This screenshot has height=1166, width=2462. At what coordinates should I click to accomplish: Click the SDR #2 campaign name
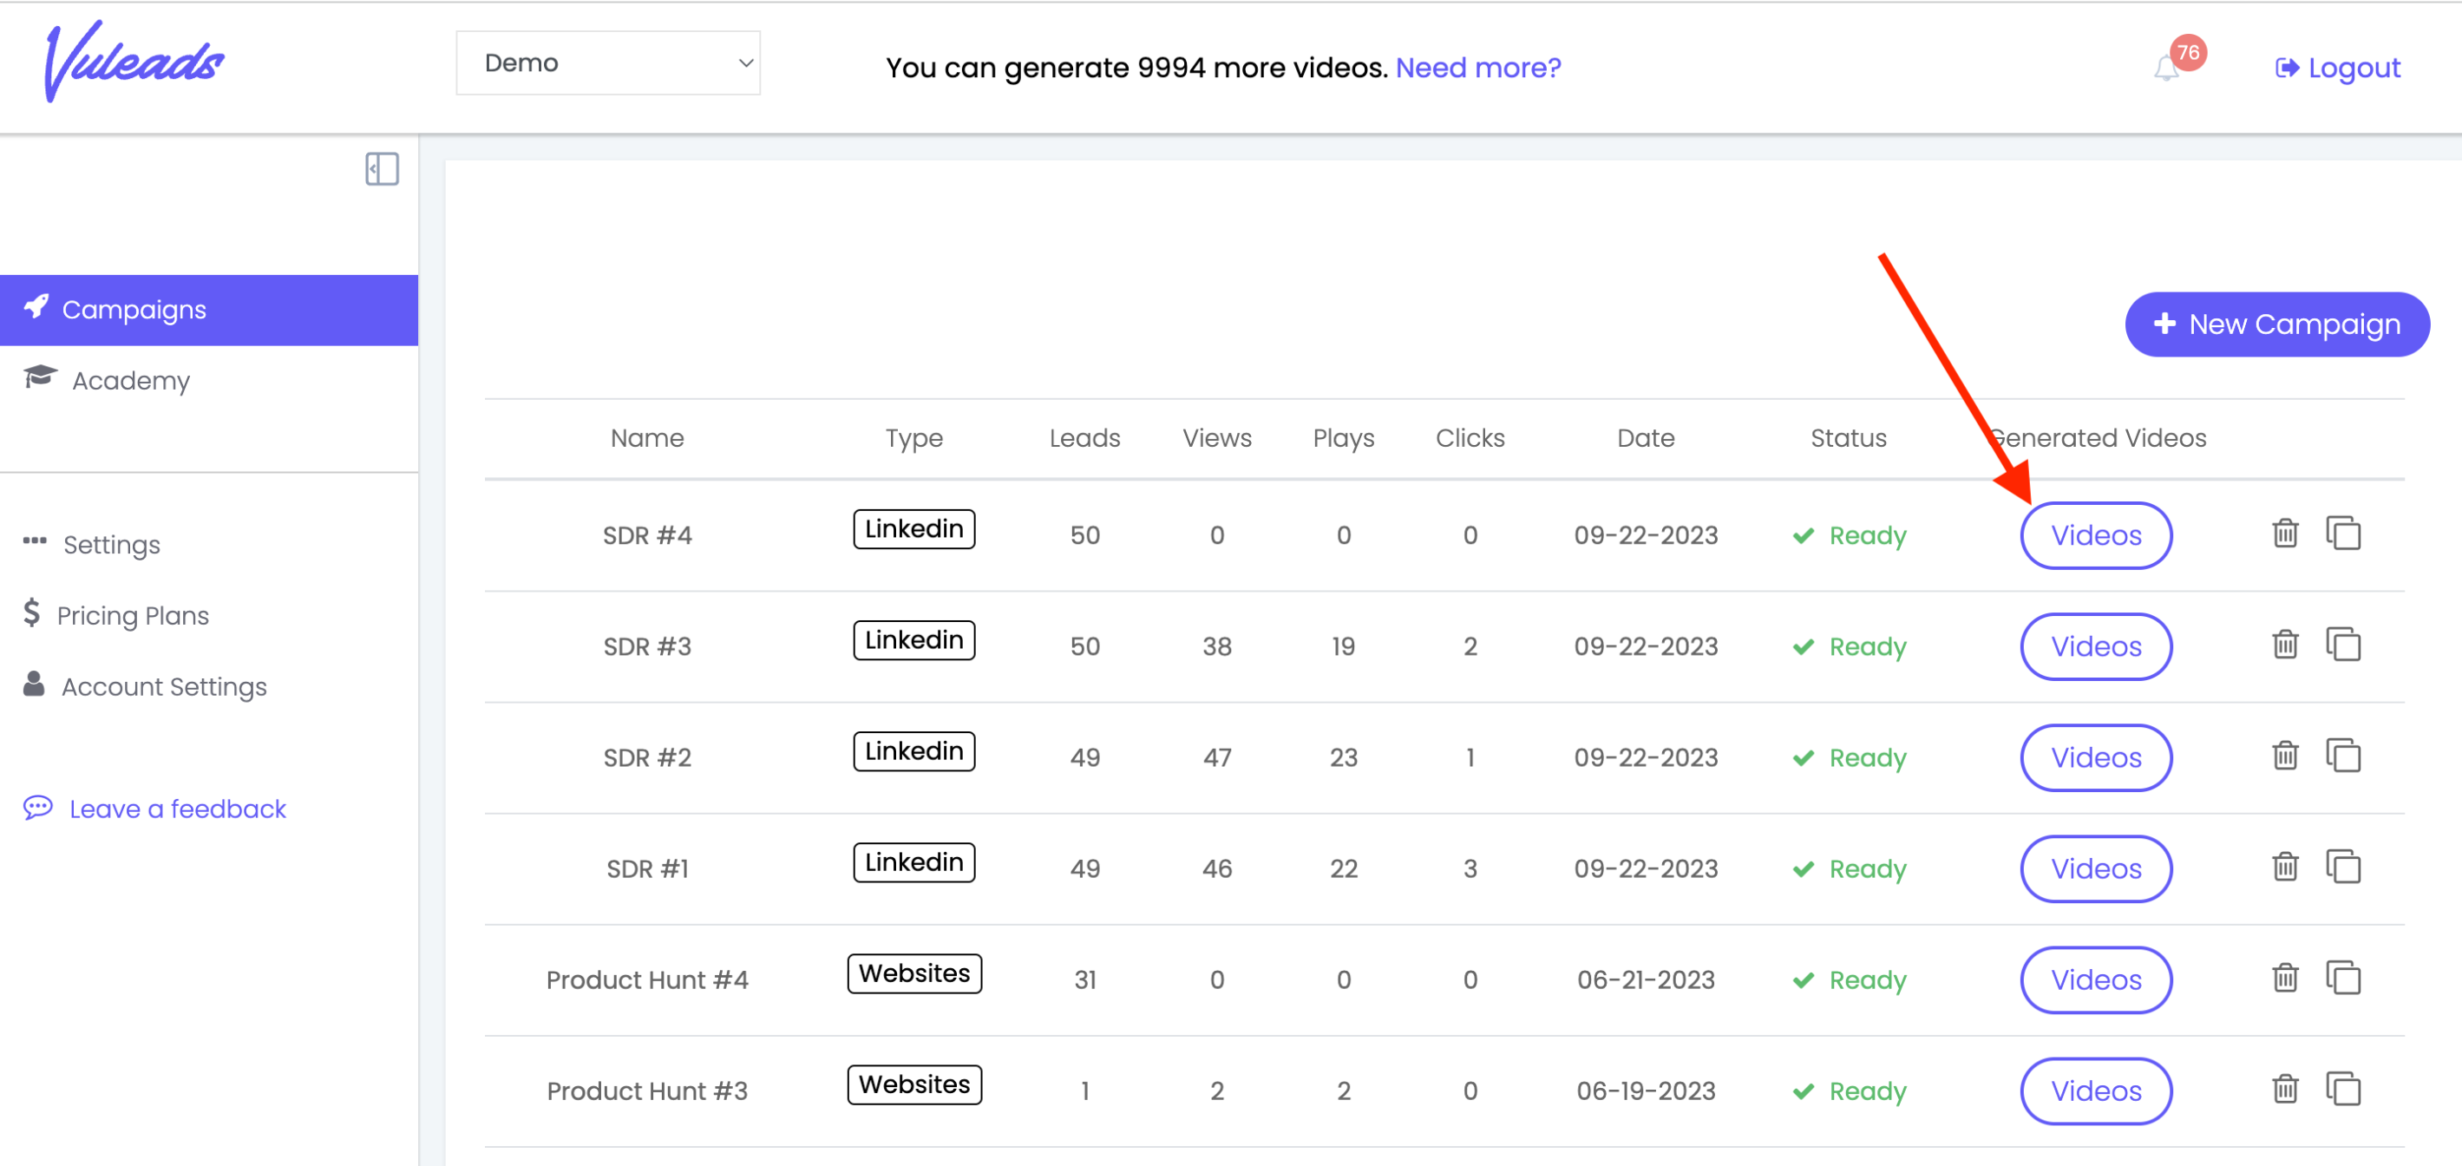[647, 757]
